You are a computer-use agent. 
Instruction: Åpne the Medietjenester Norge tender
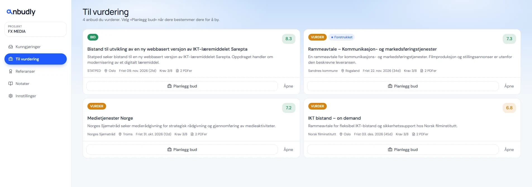pyautogui.click(x=288, y=150)
